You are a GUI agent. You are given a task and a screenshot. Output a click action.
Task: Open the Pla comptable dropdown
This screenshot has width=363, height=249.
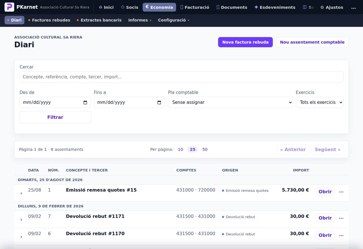coord(230,102)
